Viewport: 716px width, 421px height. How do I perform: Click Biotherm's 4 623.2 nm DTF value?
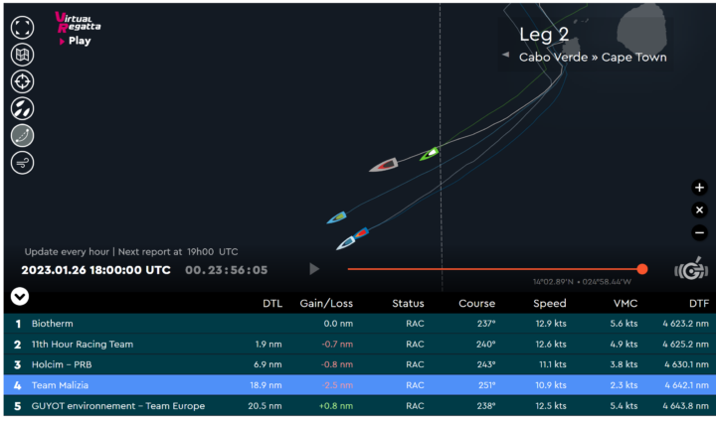(x=686, y=324)
